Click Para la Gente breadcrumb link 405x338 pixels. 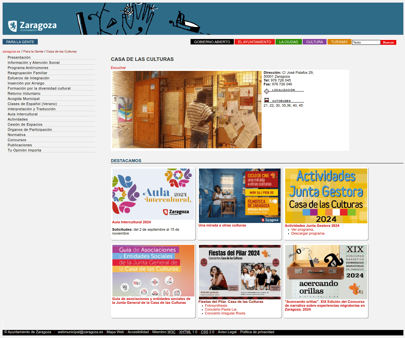point(33,52)
